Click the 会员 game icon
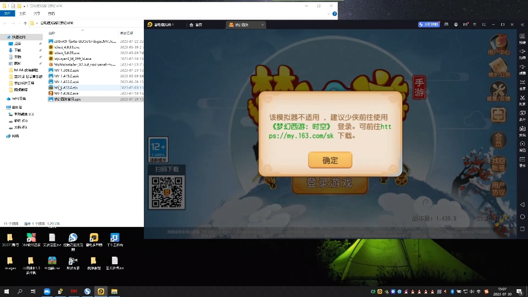Viewport: 528px width, 297px height. [499, 139]
